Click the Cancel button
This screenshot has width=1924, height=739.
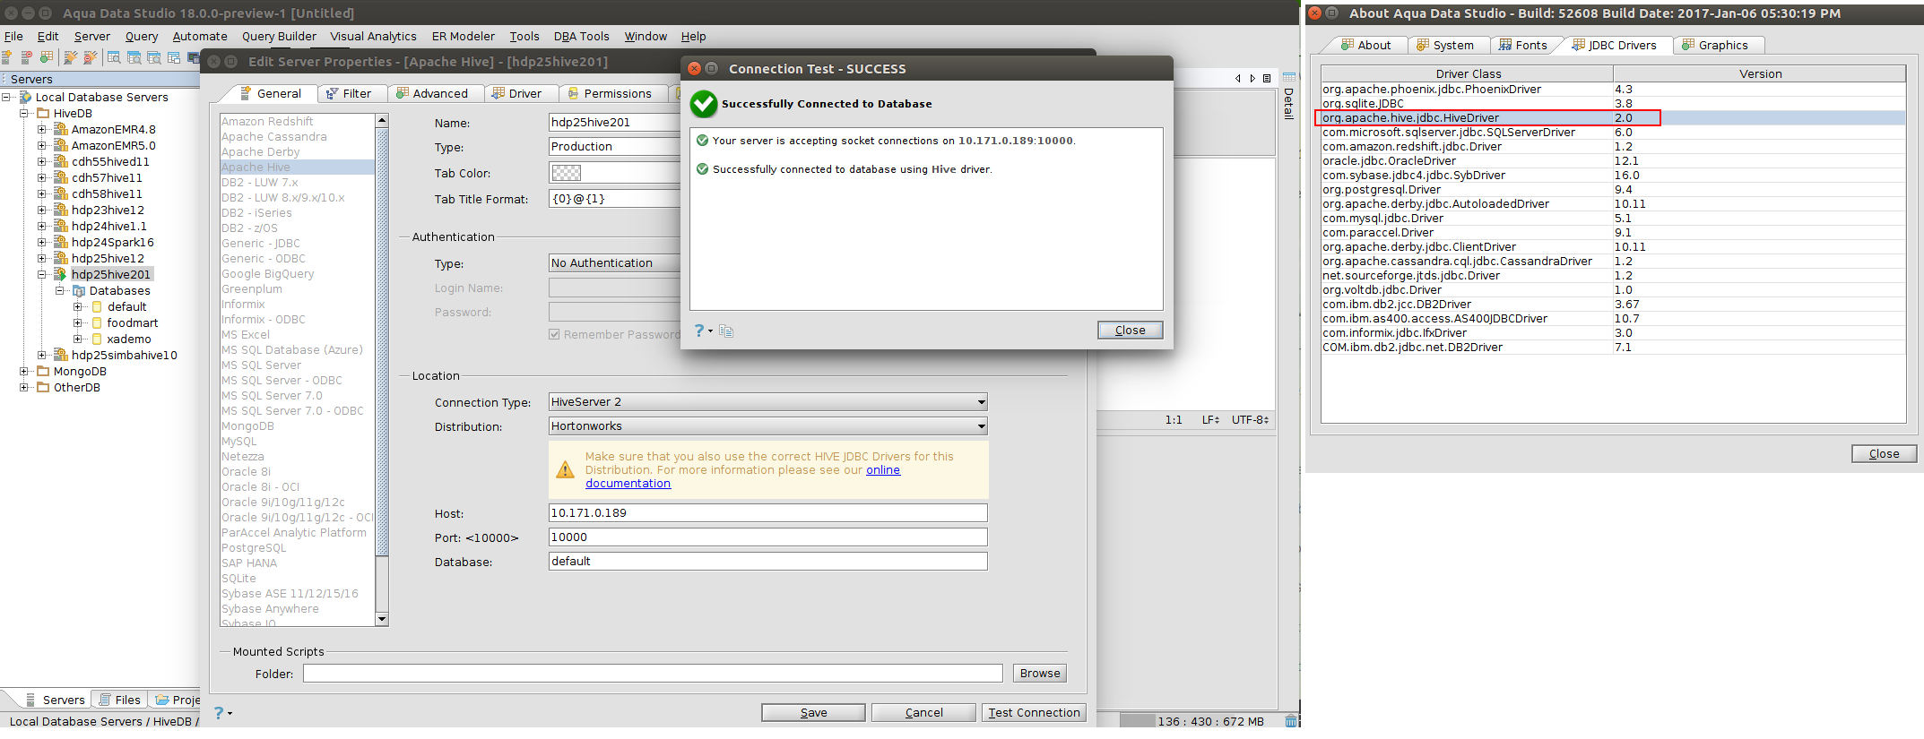point(923,713)
